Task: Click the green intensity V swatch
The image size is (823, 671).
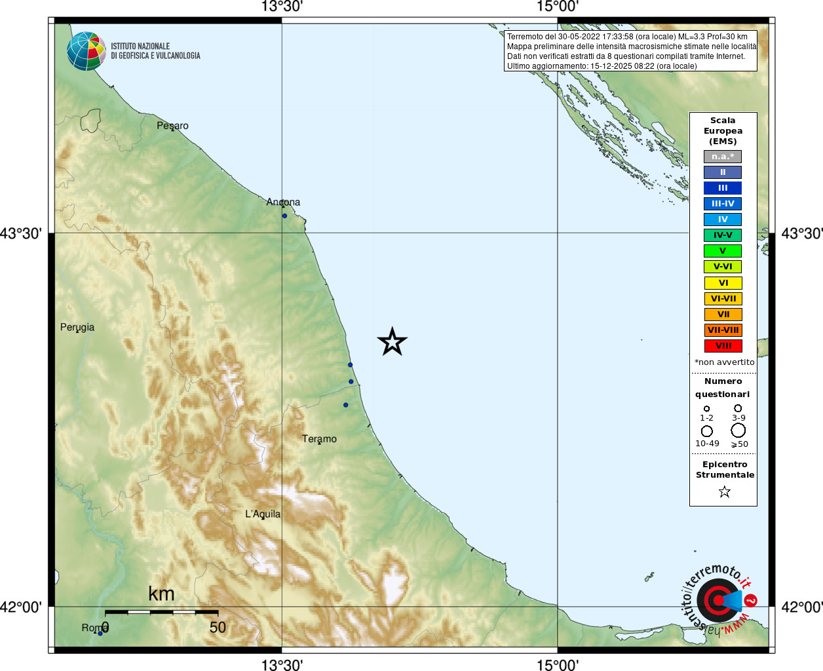Action: [723, 251]
